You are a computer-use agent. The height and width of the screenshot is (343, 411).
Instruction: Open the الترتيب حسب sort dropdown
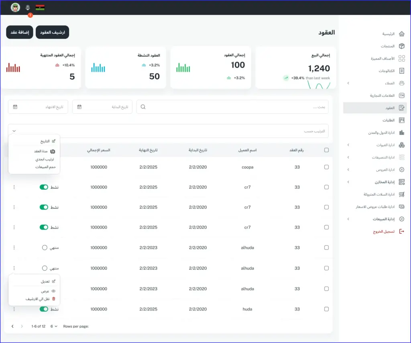[x=168, y=131]
